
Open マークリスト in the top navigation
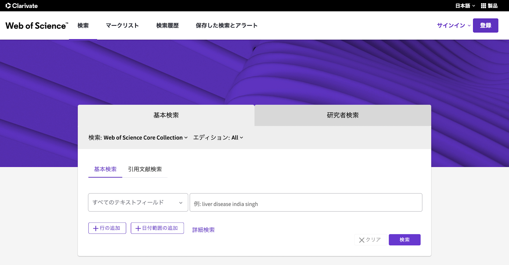(122, 25)
